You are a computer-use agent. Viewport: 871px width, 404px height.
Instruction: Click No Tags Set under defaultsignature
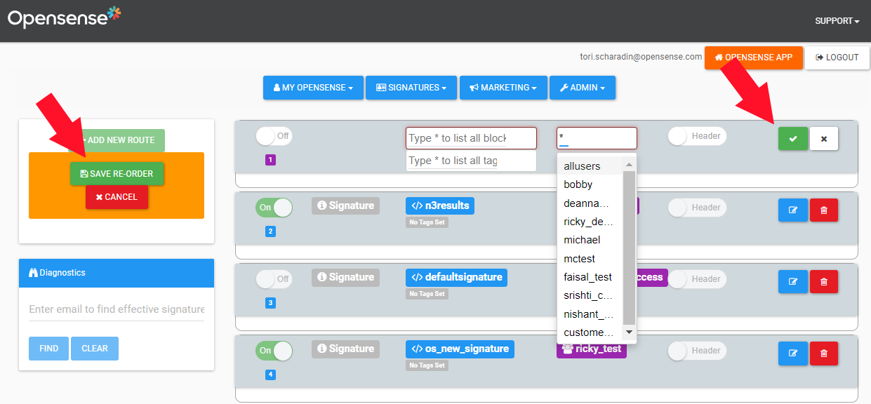(427, 294)
